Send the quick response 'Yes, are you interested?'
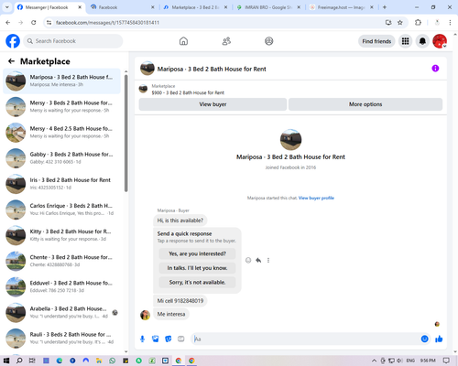This screenshot has width=458, height=366. (197, 253)
